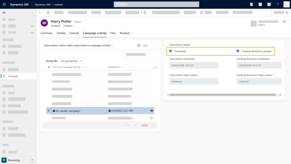Open the Marketing area switcher
291x164 pixels.
pyautogui.click(x=32, y=160)
